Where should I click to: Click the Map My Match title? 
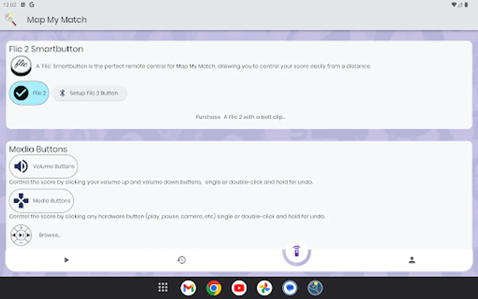point(57,20)
